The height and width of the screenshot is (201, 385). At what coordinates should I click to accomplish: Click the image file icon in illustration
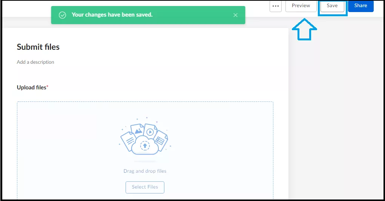138,130
